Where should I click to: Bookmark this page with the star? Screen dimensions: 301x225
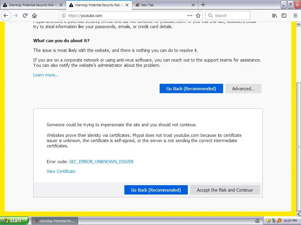tap(198, 16)
